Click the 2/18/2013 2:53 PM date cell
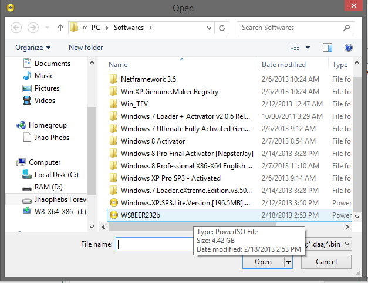The height and width of the screenshot is (283, 368). coord(290,215)
